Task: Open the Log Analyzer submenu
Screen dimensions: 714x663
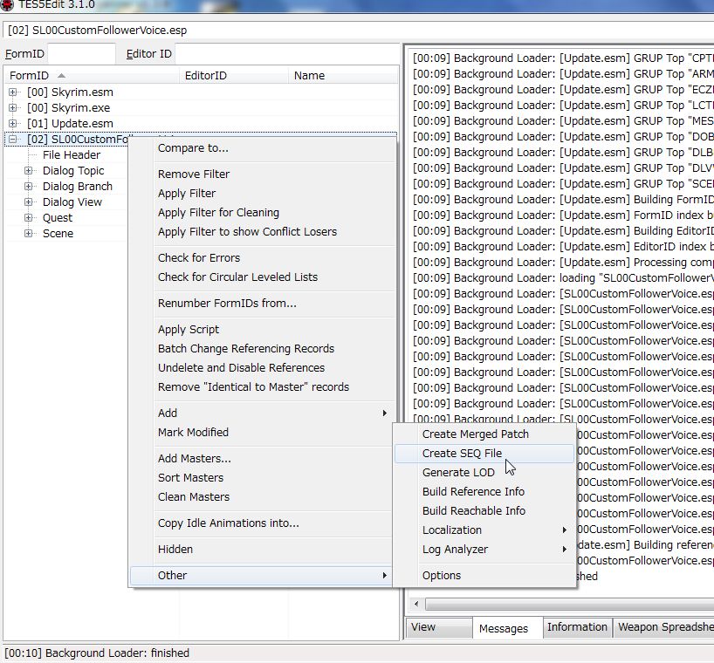Action: coord(484,550)
